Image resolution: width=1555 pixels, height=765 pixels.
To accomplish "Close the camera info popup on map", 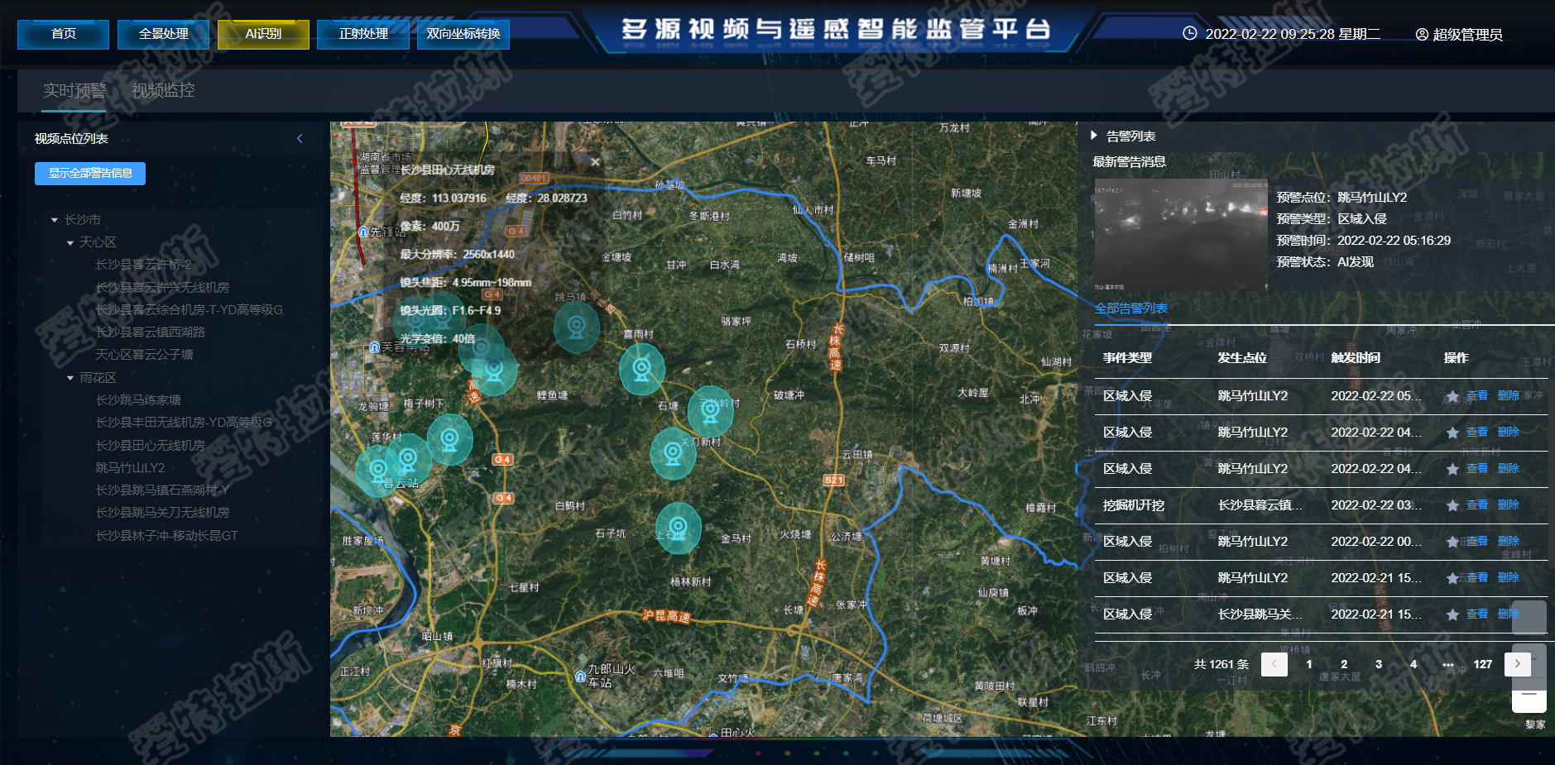I will point(595,162).
